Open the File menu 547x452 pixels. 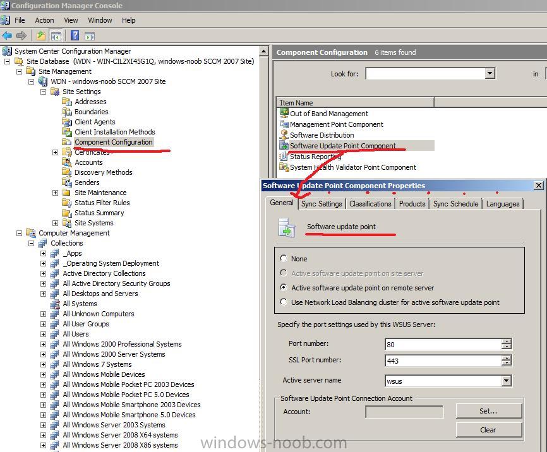pyautogui.click(x=20, y=20)
